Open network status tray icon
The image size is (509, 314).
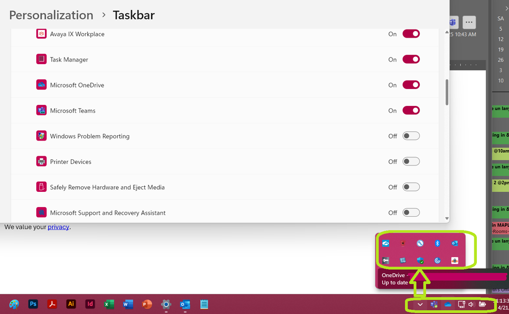(461, 304)
